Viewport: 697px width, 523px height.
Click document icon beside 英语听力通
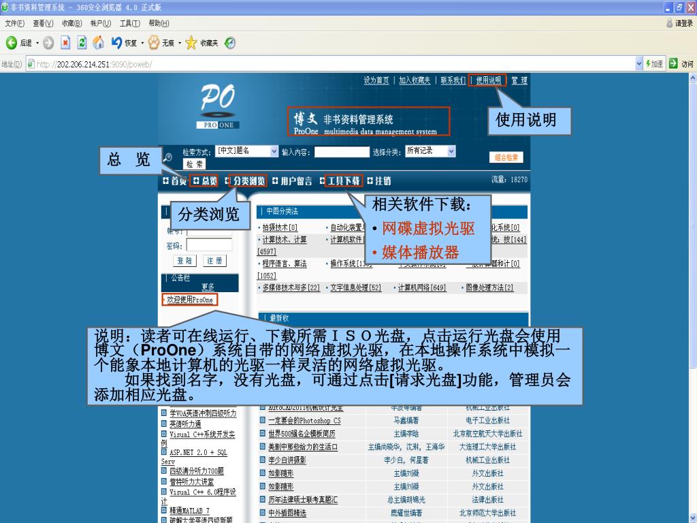coord(163,424)
